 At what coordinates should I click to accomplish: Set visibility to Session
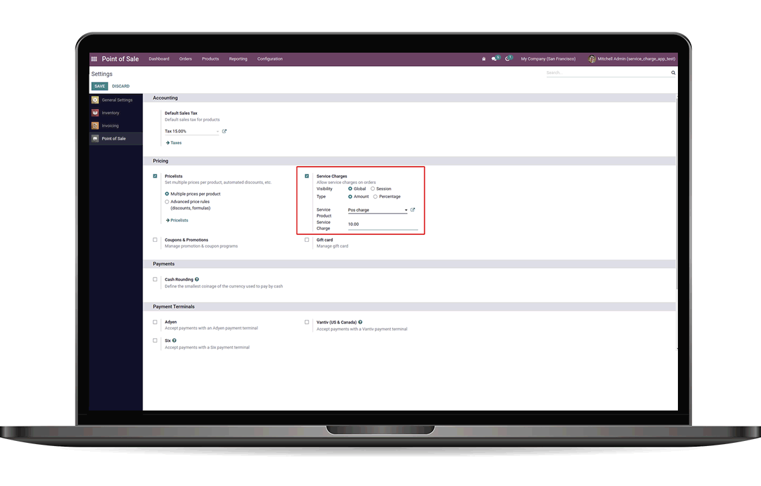click(x=373, y=189)
